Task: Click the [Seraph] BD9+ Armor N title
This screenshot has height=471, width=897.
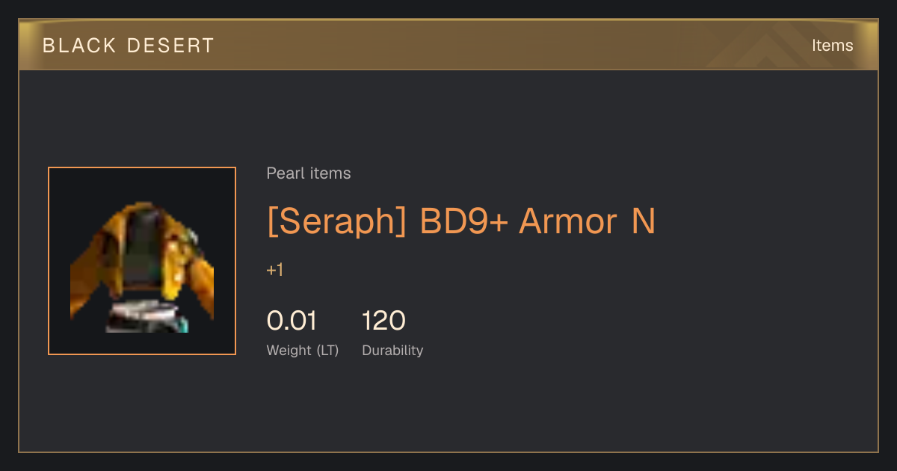Action: tap(461, 221)
